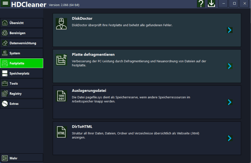Expand Auslagerungsdatei using the right arrow
This screenshot has width=251, height=163.
pyautogui.click(x=229, y=102)
